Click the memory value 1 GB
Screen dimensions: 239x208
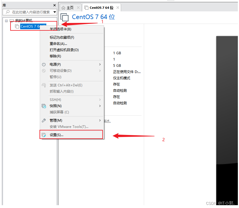(x=117, y=53)
